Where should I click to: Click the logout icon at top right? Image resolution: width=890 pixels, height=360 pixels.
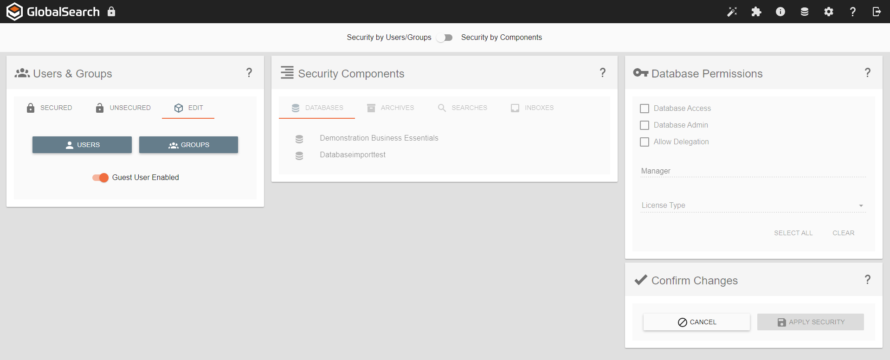tap(877, 12)
